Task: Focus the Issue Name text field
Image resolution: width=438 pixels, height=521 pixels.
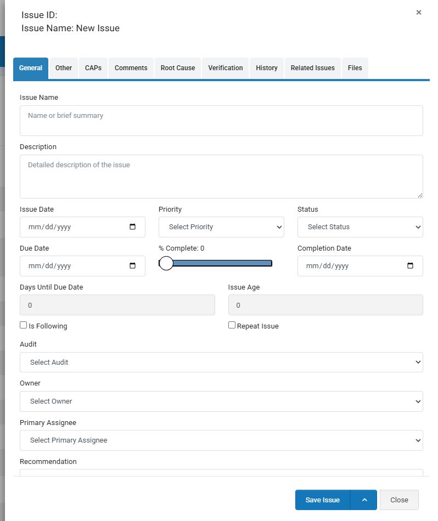Action: (221, 121)
